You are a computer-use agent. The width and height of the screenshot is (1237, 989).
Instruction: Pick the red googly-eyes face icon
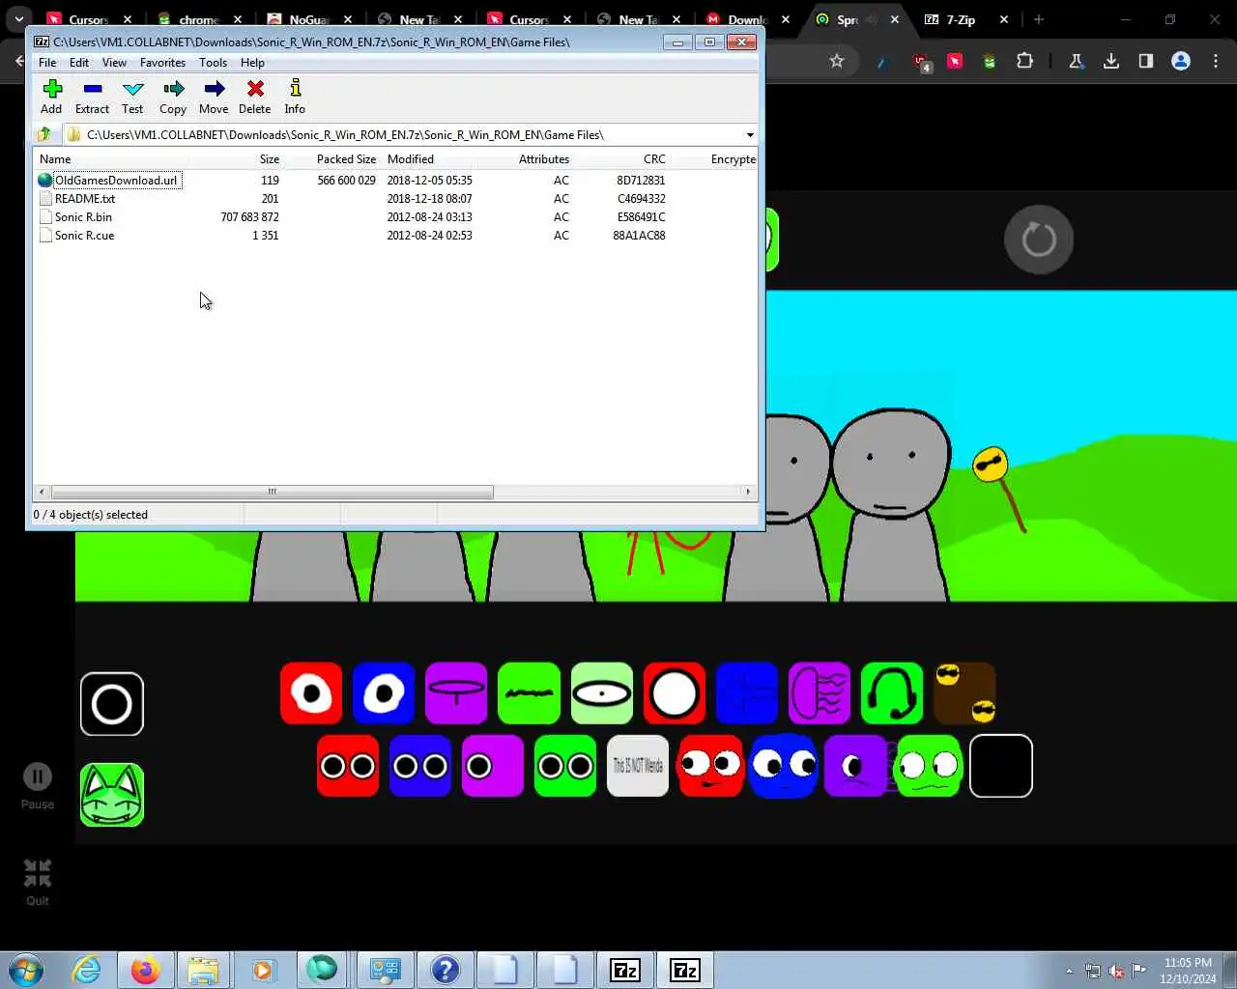click(x=710, y=766)
